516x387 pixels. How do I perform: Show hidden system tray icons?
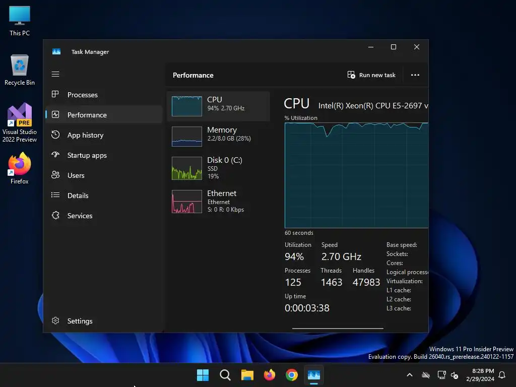click(x=410, y=375)
